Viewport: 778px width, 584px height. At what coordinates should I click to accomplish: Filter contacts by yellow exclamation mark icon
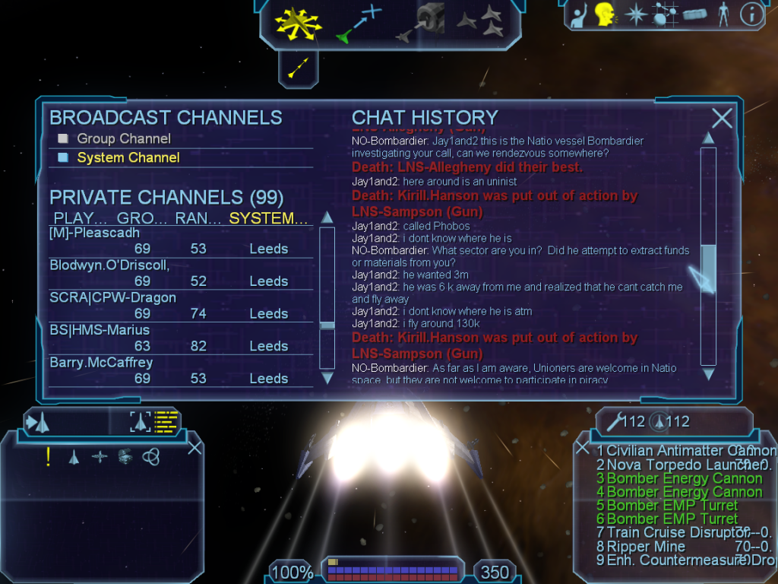(48, 457)
